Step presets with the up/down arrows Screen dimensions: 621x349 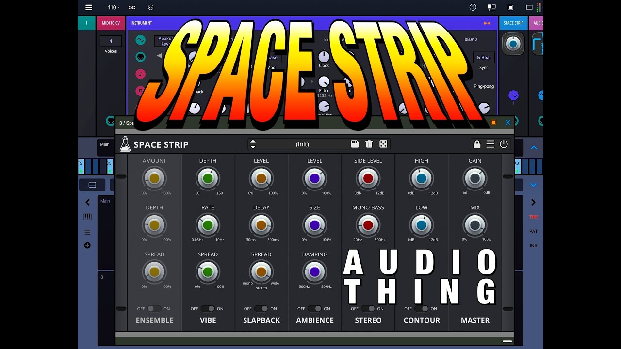pyautogui.click(x=253, y=144)
